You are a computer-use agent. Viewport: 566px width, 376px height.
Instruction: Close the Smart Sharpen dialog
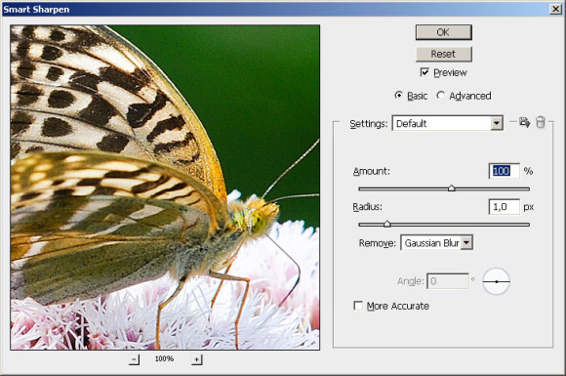tap(555, 9)
